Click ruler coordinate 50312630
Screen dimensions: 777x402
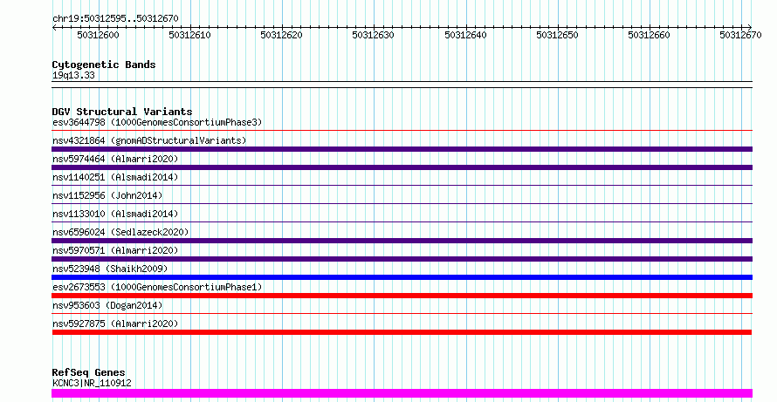(373, 35)
